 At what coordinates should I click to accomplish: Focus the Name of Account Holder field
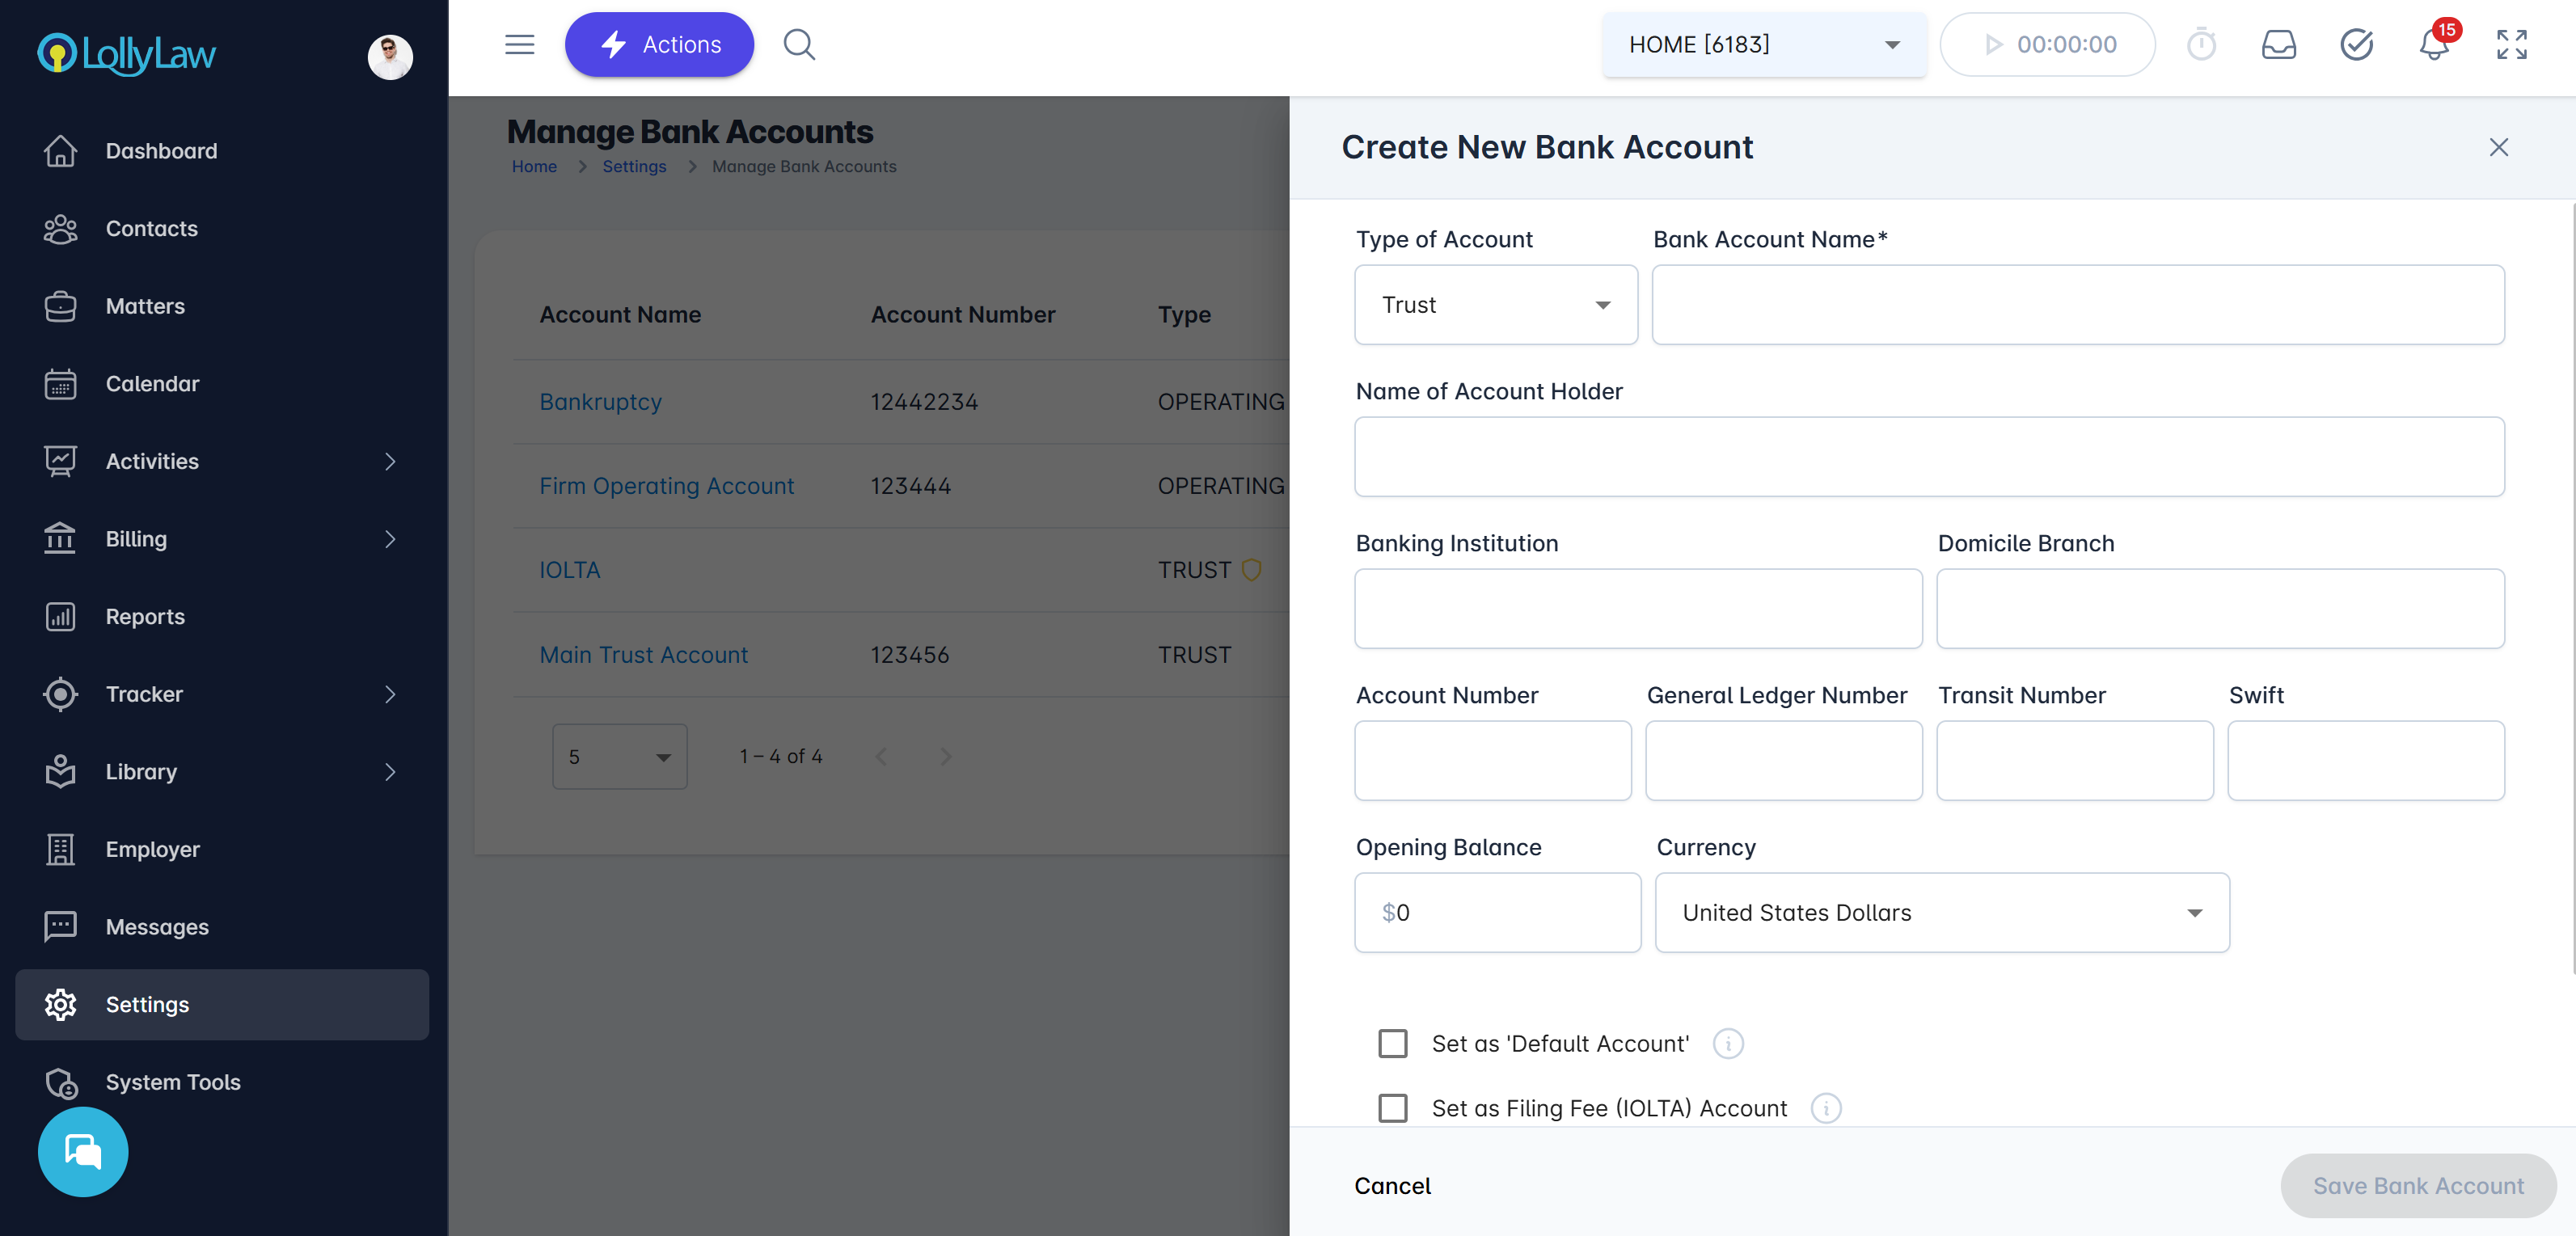(1929, 457)
